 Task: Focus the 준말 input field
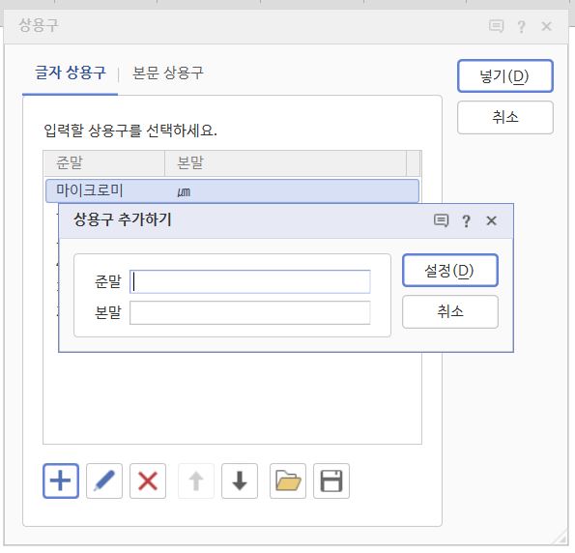tap(250, 282)
